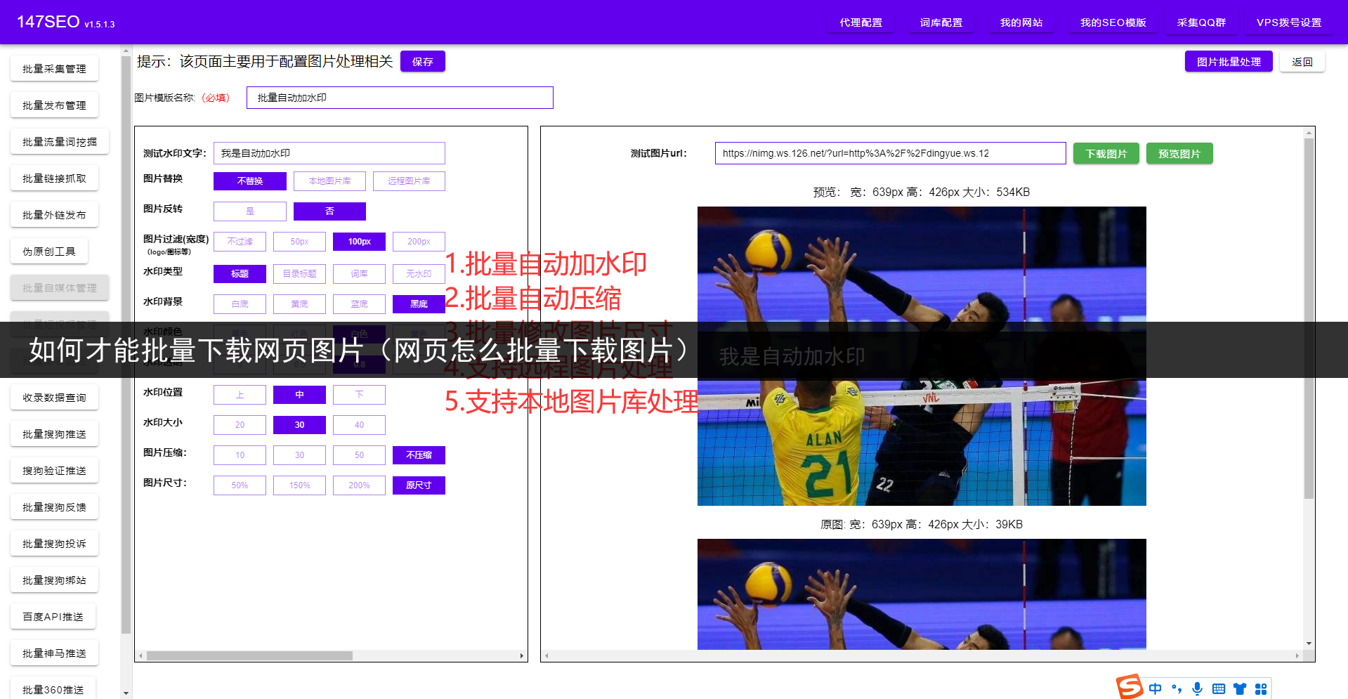Set 水印类型 to 目录标题
Image resolution: width=1348 pixels, height=699 pixels.
pyautogui.click(x=299, y=274)
